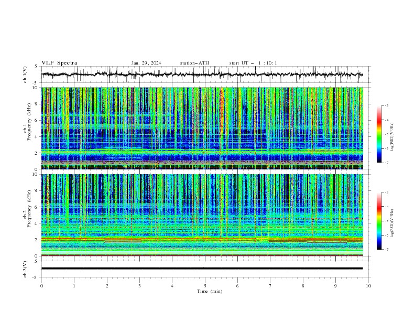The width and height of the screenshot is (415, 321).
Task: Click the ch.3 flat black waveform trace
Action: 202,269
